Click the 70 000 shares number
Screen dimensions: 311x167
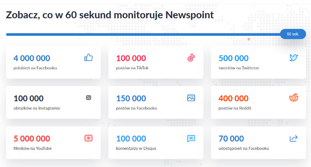[231, 139]
